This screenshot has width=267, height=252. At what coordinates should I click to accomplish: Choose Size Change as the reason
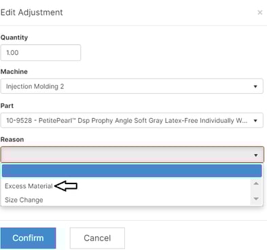[24, 200]
